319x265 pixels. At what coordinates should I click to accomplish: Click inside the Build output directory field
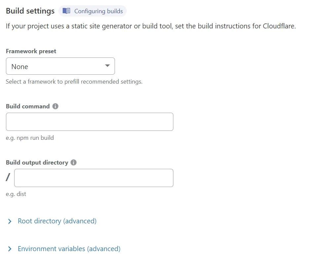[x=93, y=178]
